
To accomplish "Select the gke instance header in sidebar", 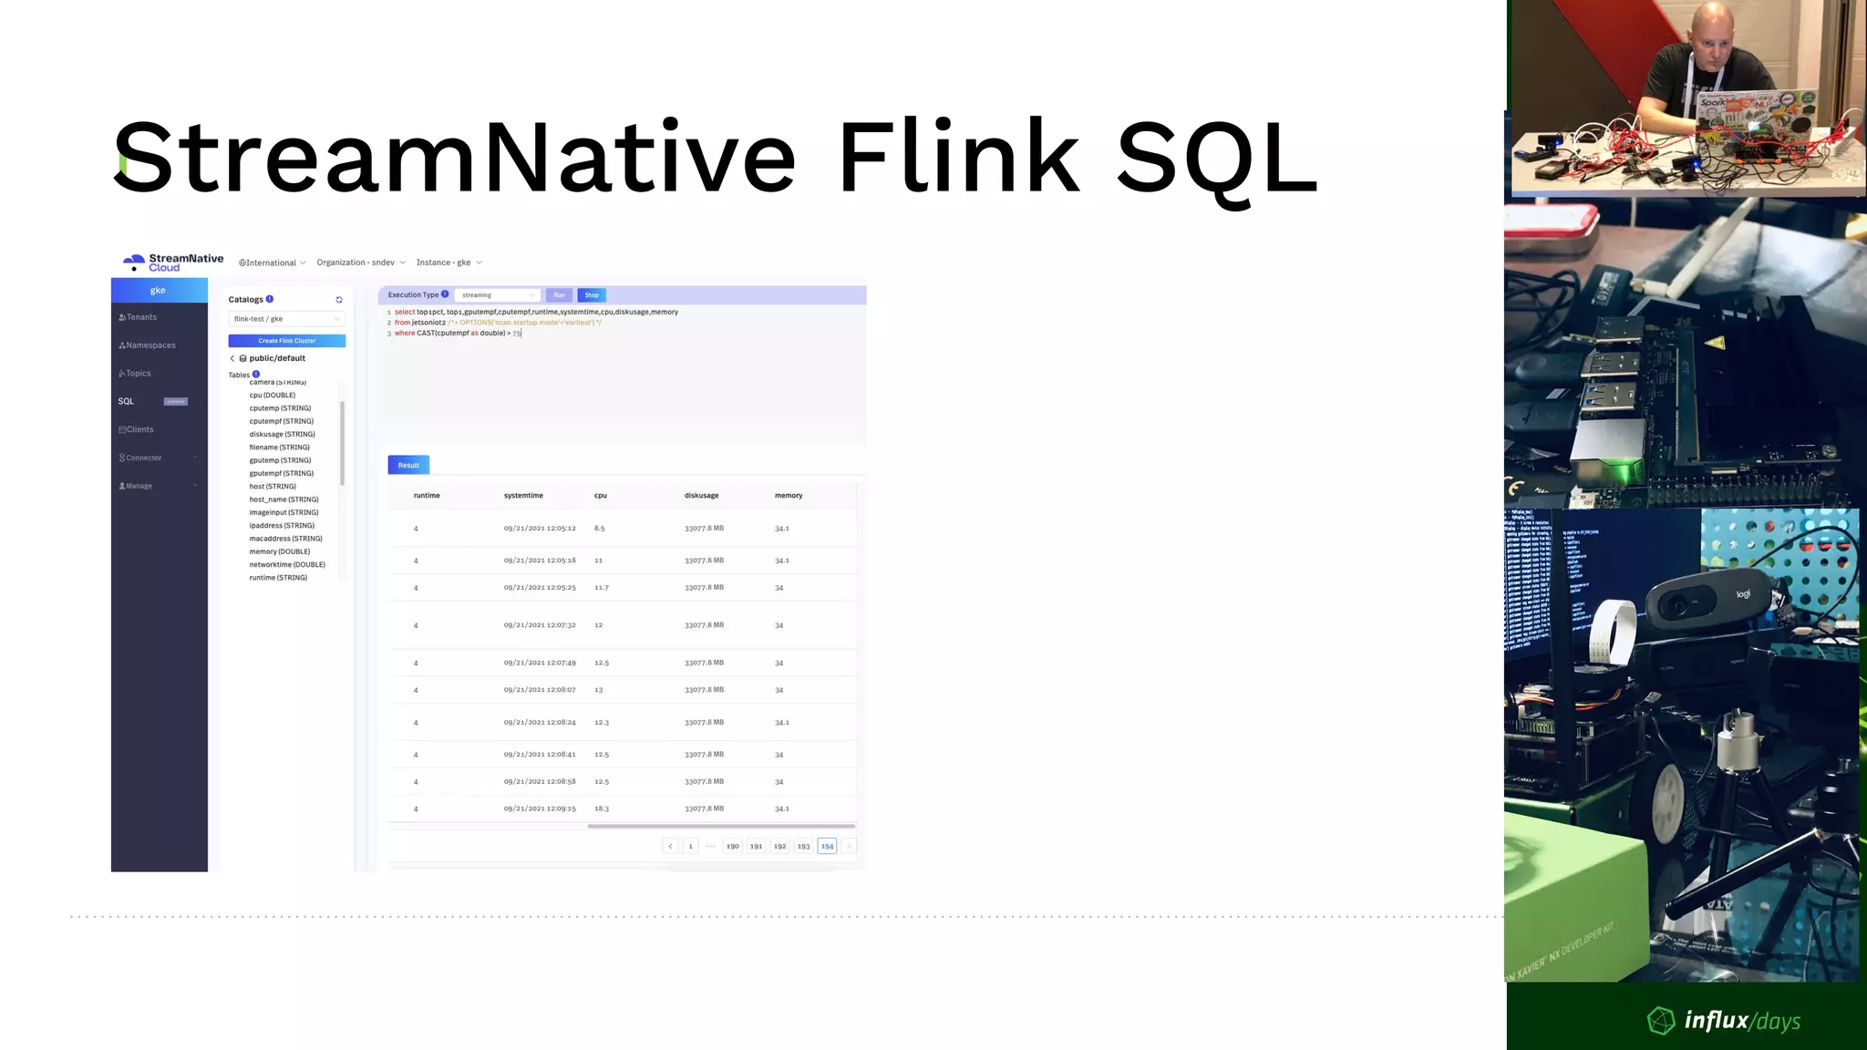I will (x=159, y=291).
